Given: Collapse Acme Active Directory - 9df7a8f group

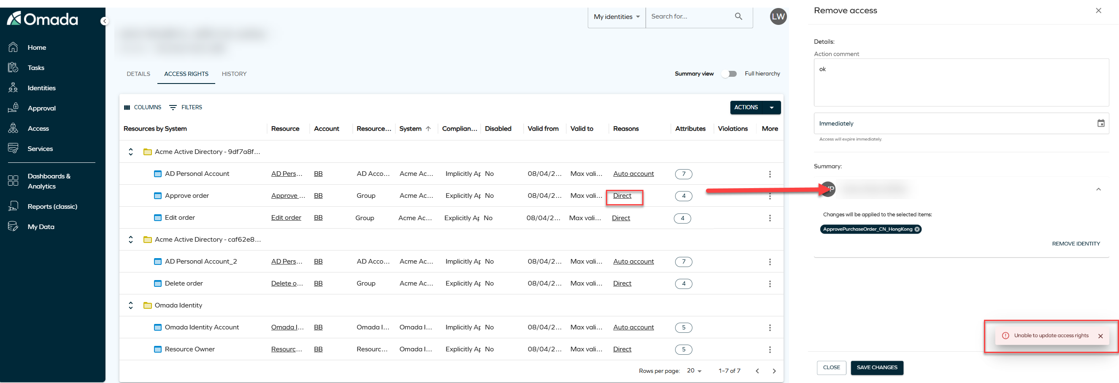Looking at the screenshot, I should 131,151.
